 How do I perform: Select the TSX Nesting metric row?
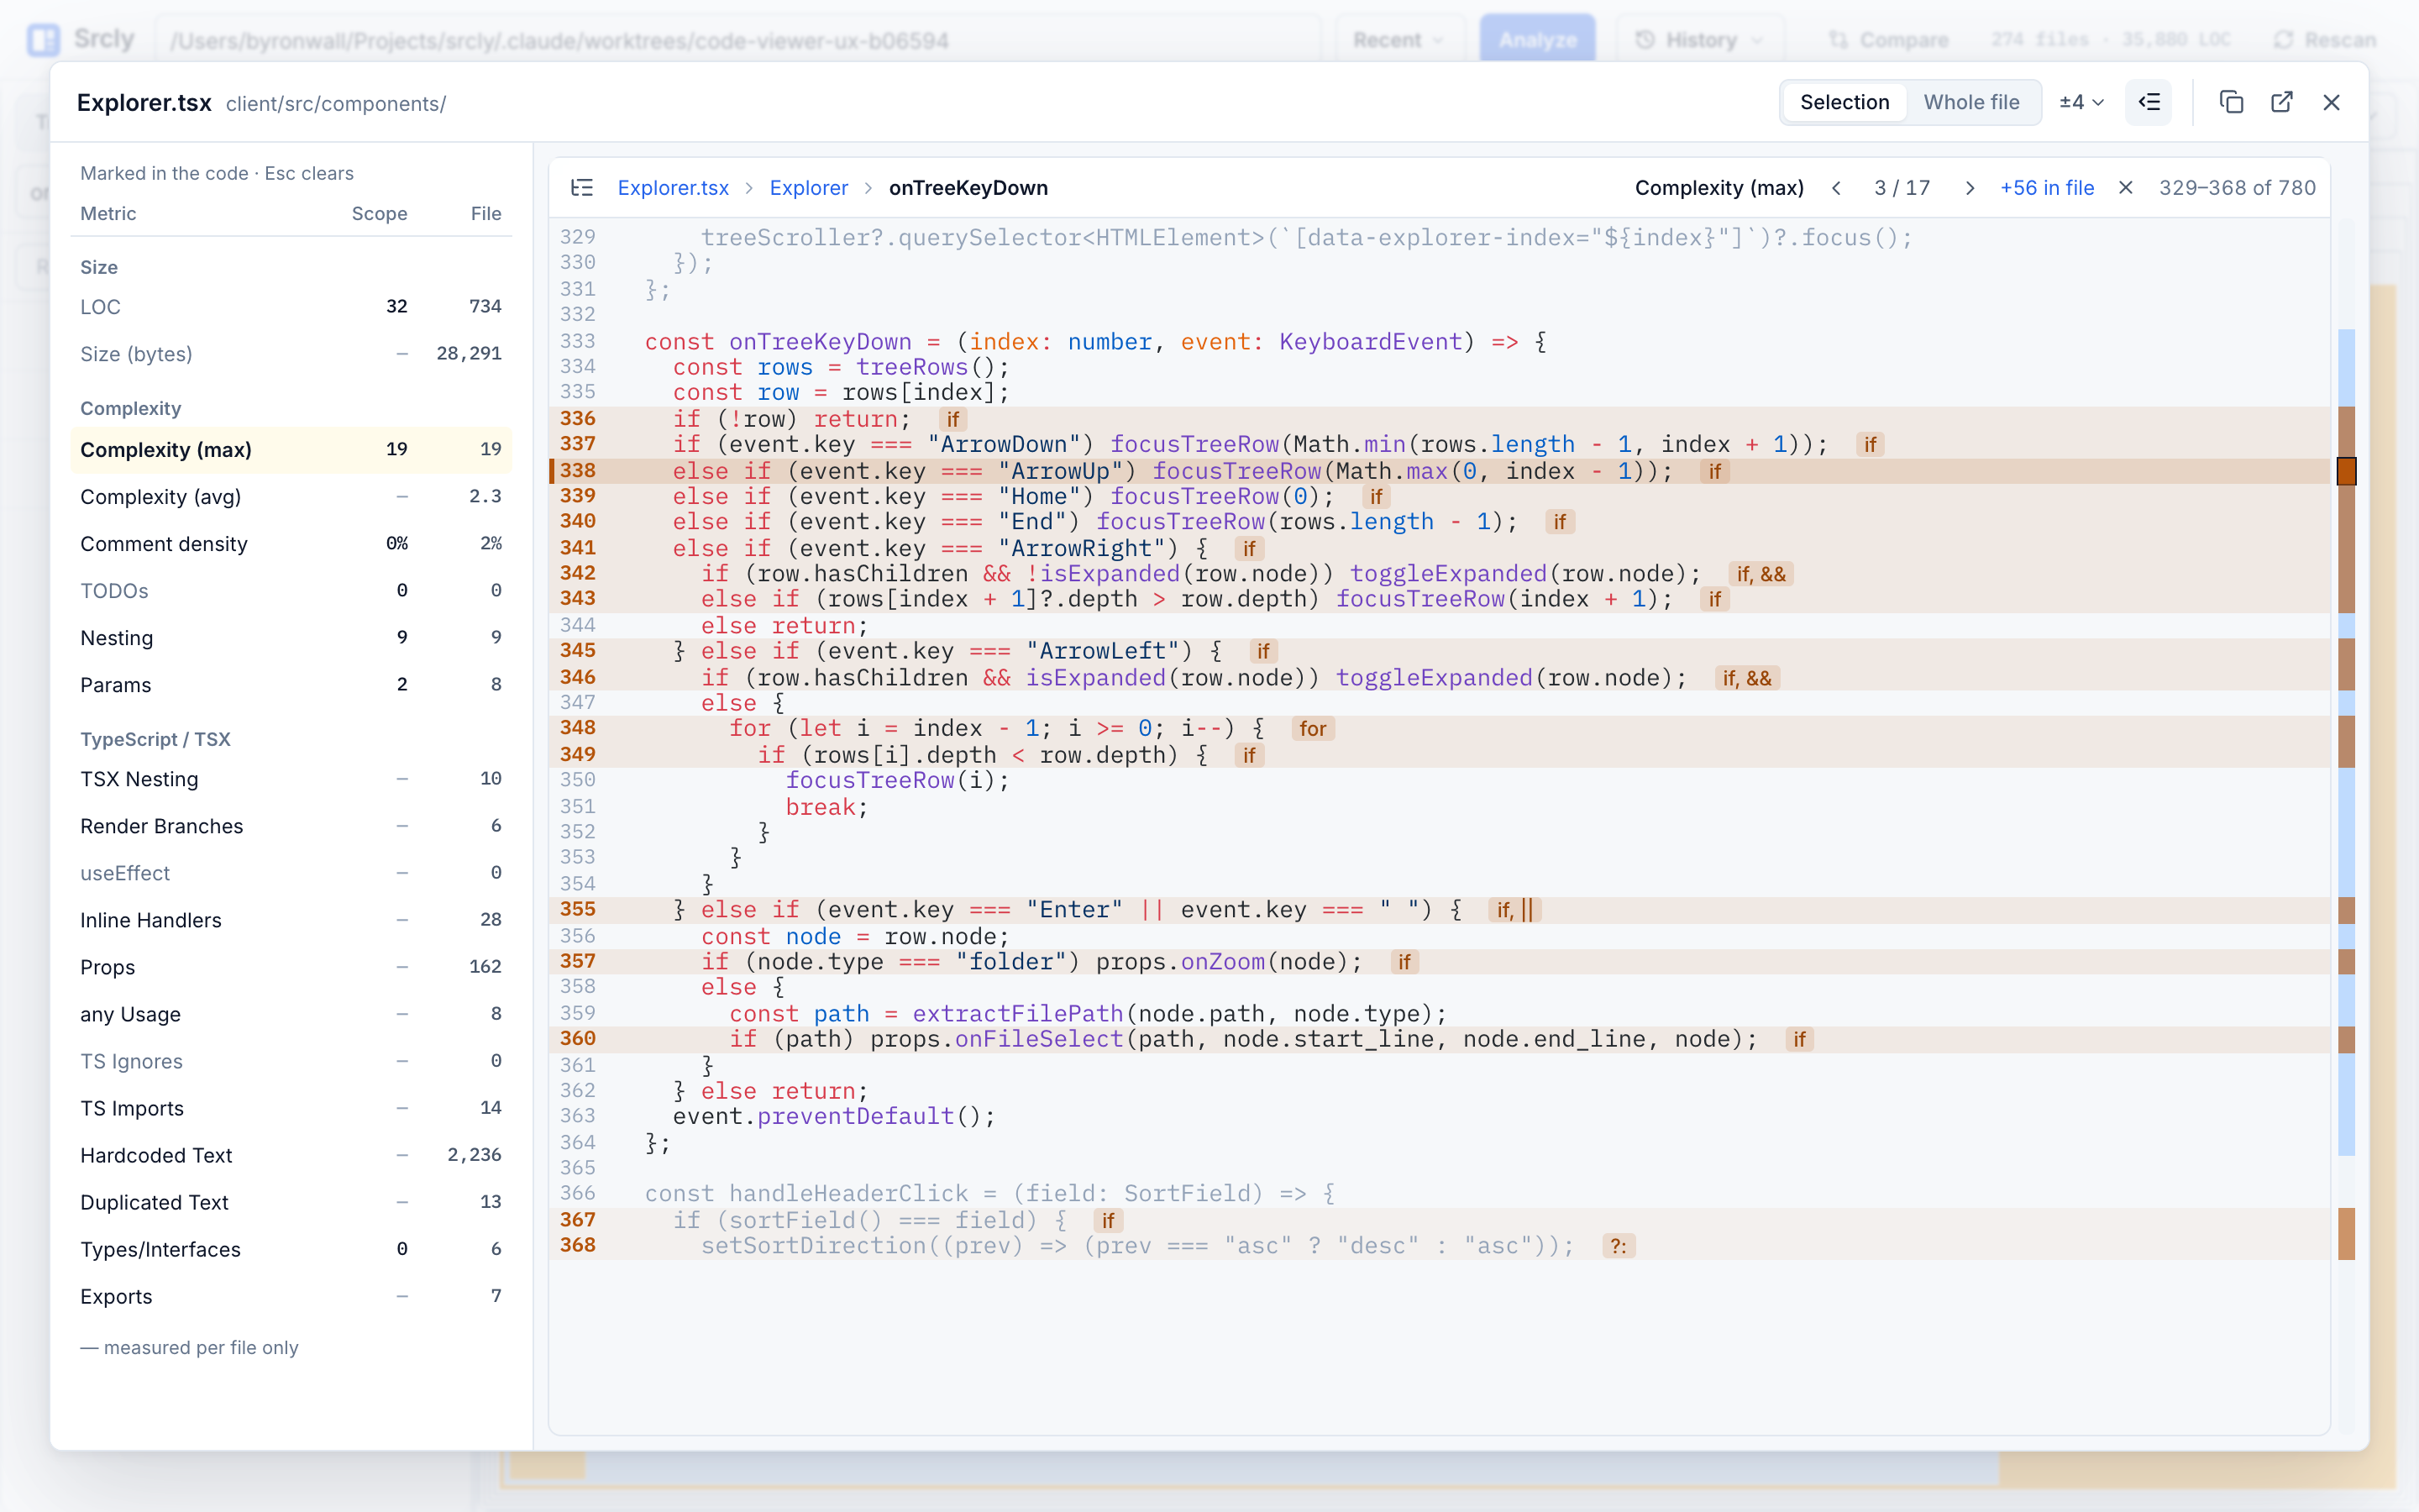click(x=291, y=779)
